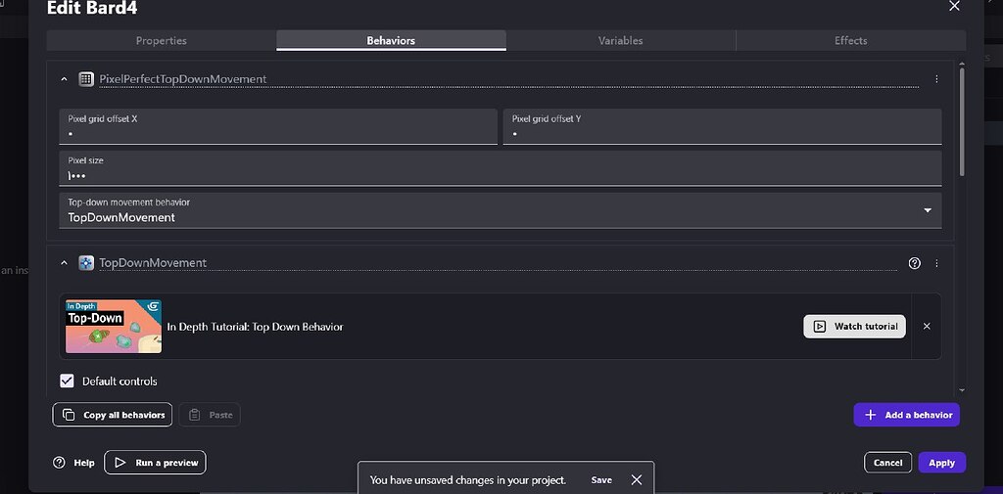Click the PixelPerfectTopDownMovement behavior grid icon

tap(86, 79)
